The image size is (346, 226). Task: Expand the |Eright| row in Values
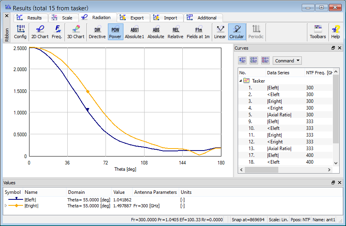click(6, 206)
